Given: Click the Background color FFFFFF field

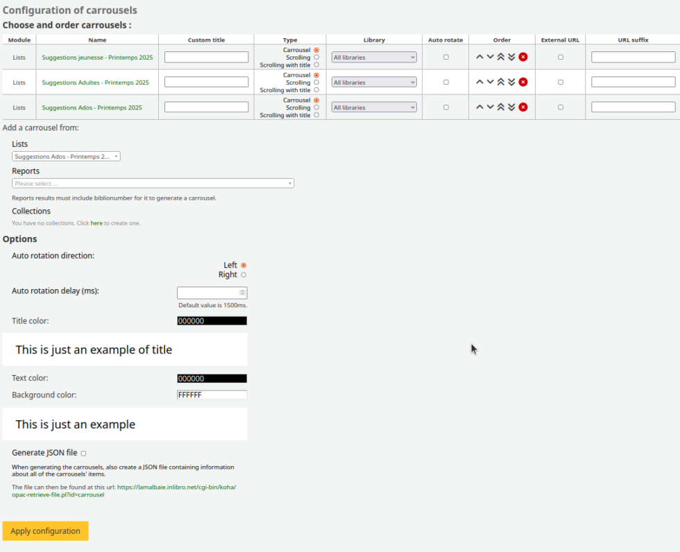Looking at the screenshot, I should pyautogui.click(x=212, y=395).
